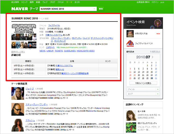Open スラッシュ search result title link
Viewport: 174px width, 134px height.
[30, 121]
